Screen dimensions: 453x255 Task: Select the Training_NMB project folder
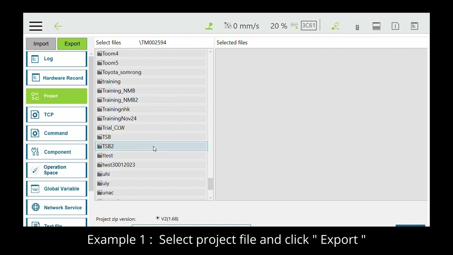pyautogui.click(x=151, y=91)
